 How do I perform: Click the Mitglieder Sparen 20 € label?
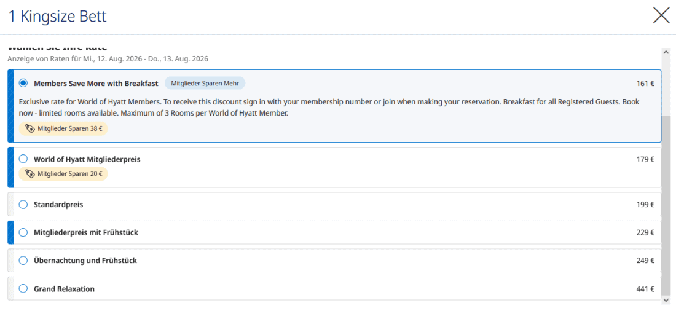point(63,174)
